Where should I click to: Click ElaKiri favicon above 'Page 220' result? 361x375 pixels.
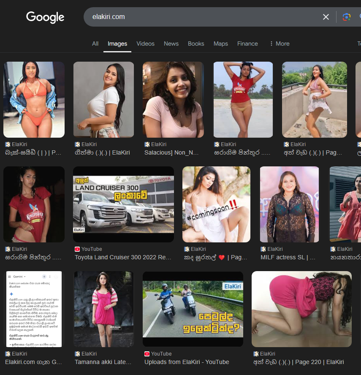pos(256,354)
